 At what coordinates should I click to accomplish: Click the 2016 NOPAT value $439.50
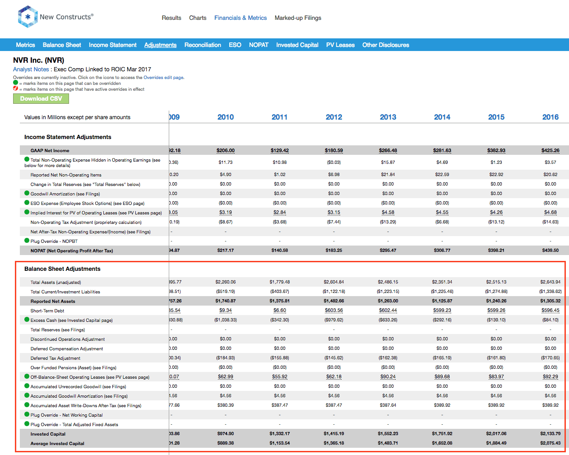[550, 251]
